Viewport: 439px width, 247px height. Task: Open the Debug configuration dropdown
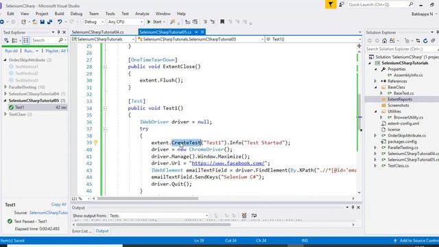tap(94, 22)
